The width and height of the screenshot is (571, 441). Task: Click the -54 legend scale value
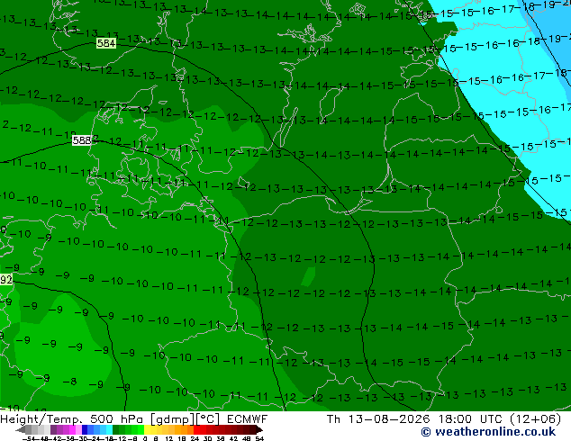click(x=30, y=439)
